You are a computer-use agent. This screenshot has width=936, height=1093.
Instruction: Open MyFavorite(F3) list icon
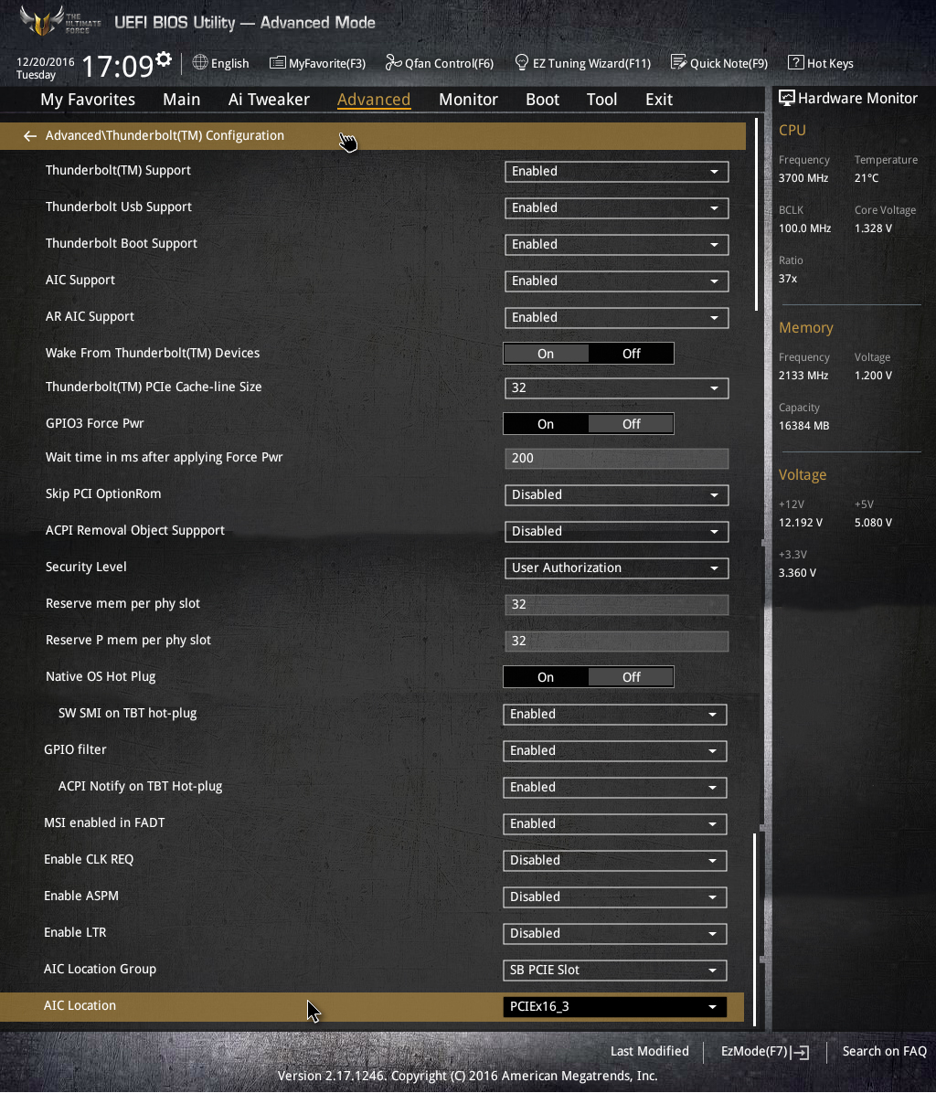277,63
